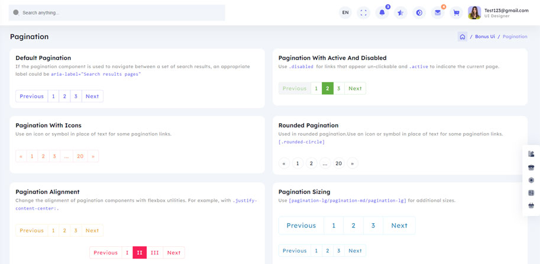Click yellow Next in Pagination Alignment
This screenshot has height=264, width=540.
pos(92,231)
